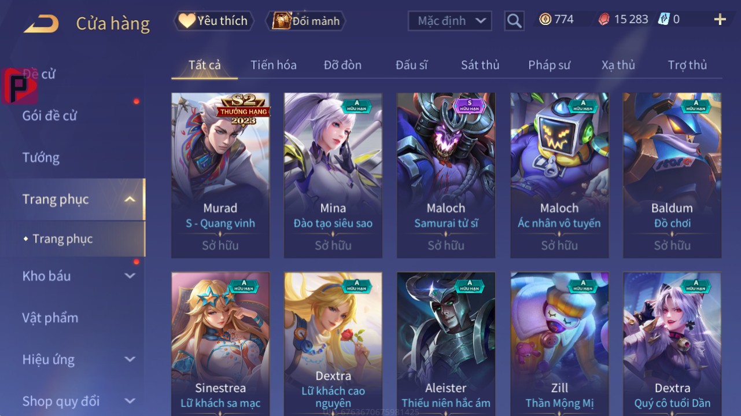Open the Aleister Thiếu niên hắc ám card
The height and width of the screenshot is (416, 741).
[446, 343]
